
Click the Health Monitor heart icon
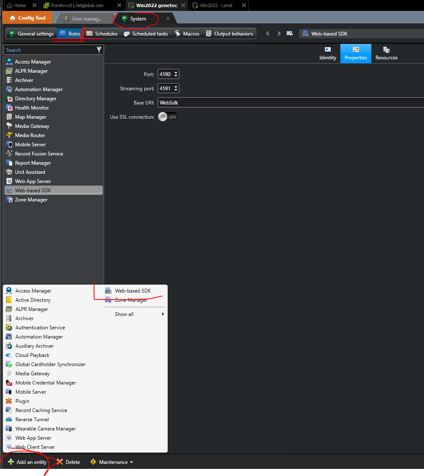pyautogui.click(x=9, y=108)
